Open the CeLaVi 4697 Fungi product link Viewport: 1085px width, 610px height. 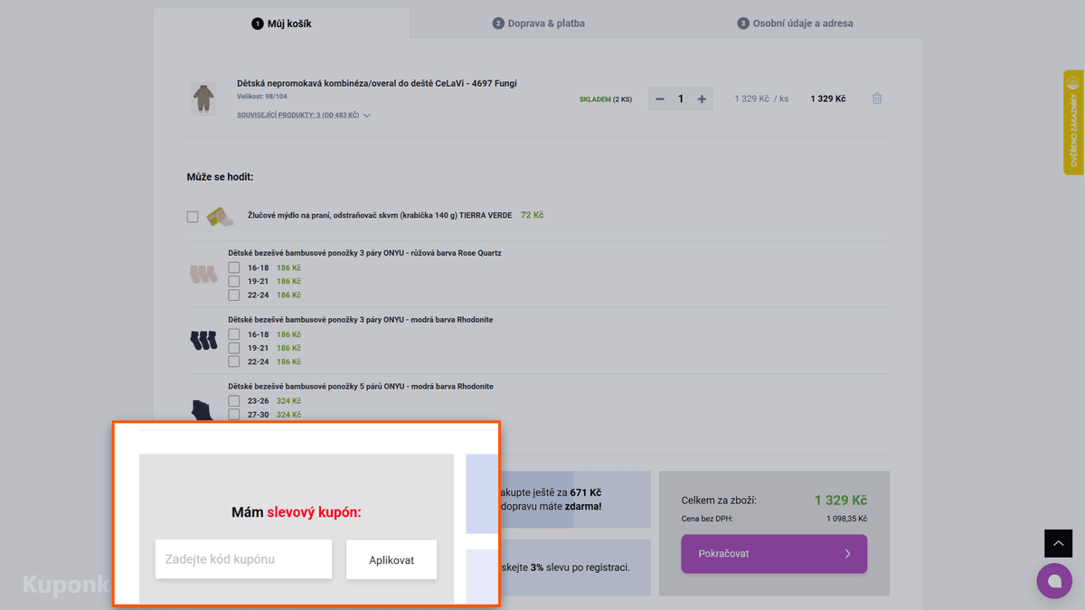pyautogui.click(x=377, y=83)
